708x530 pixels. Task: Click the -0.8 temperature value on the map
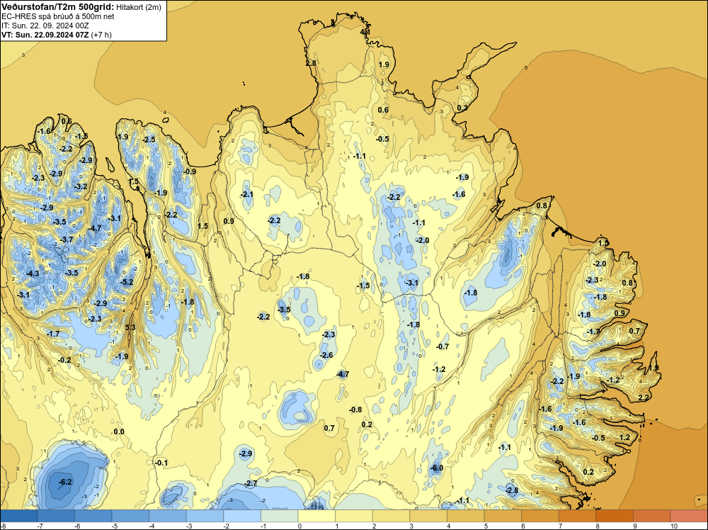coord(355,410)
